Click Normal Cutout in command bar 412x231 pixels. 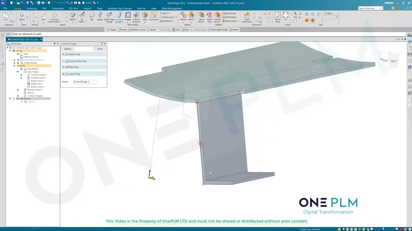point(136,30)
